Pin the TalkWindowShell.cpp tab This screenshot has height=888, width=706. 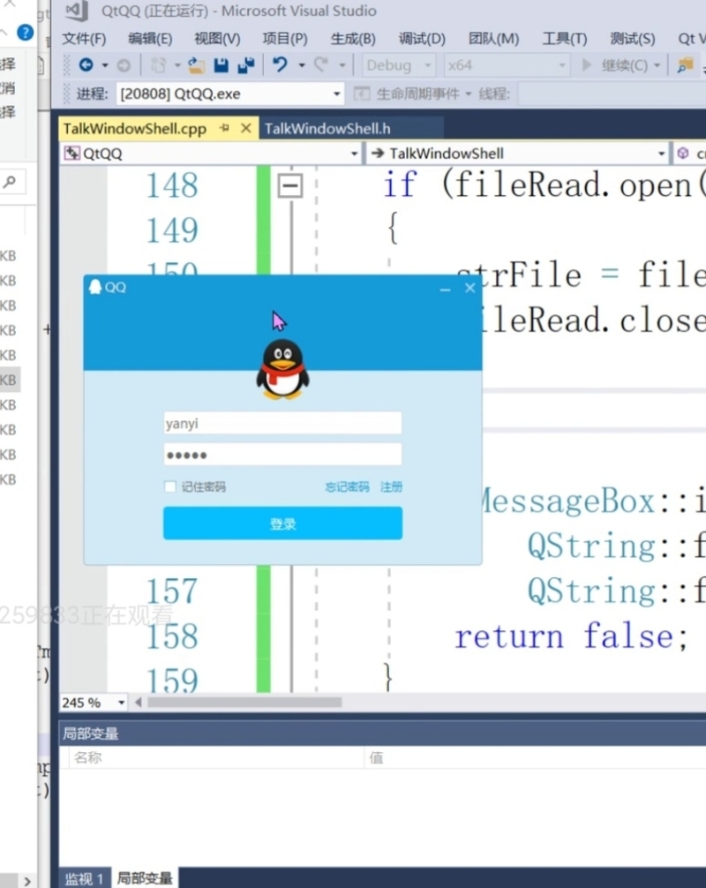click(224, 129)
